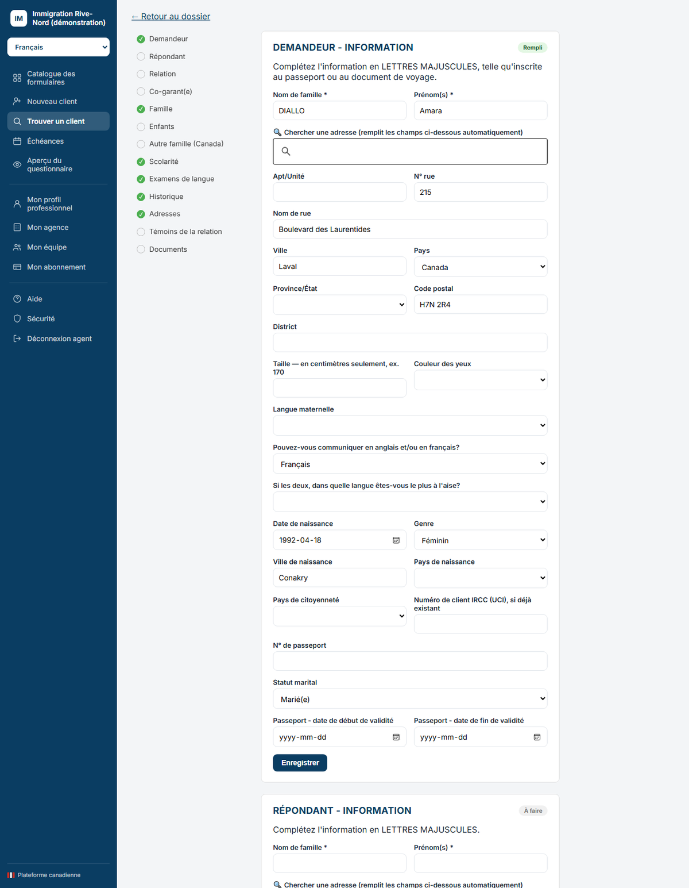Image resolution: width=689 pixels, height=888 pixels.
Task: Click the Ville de naissance field Conakry
Action: click(x=339, y=578)
